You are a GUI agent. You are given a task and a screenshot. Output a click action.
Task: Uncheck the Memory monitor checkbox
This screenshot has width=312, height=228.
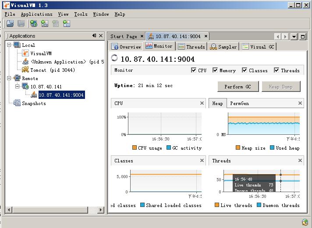tap(215, 70)
